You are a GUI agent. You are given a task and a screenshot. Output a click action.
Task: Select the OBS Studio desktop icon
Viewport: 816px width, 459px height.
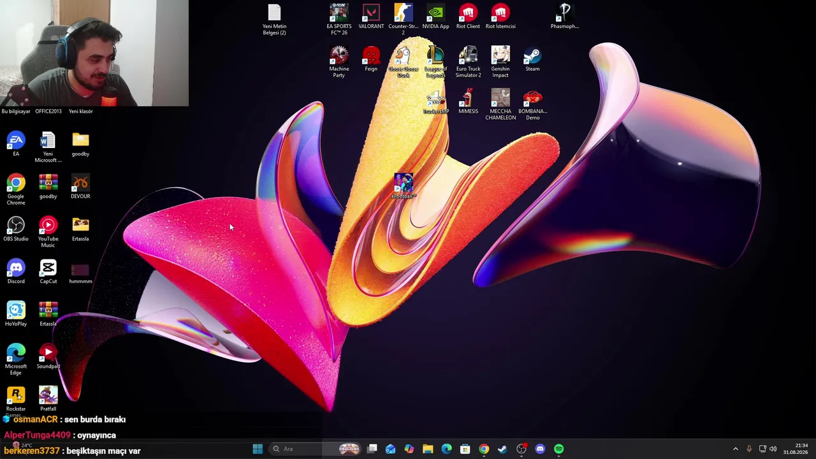pos(16,229)
